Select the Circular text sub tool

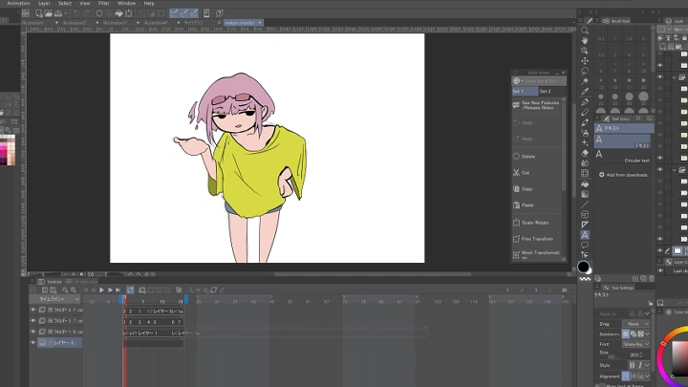coord(624,156)
